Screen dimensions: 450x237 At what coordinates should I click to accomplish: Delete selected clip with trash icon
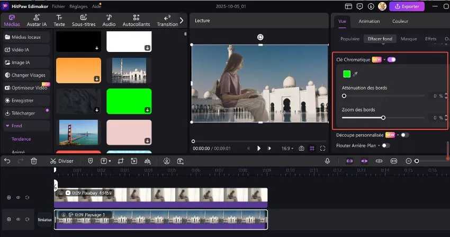pos(34,161)
